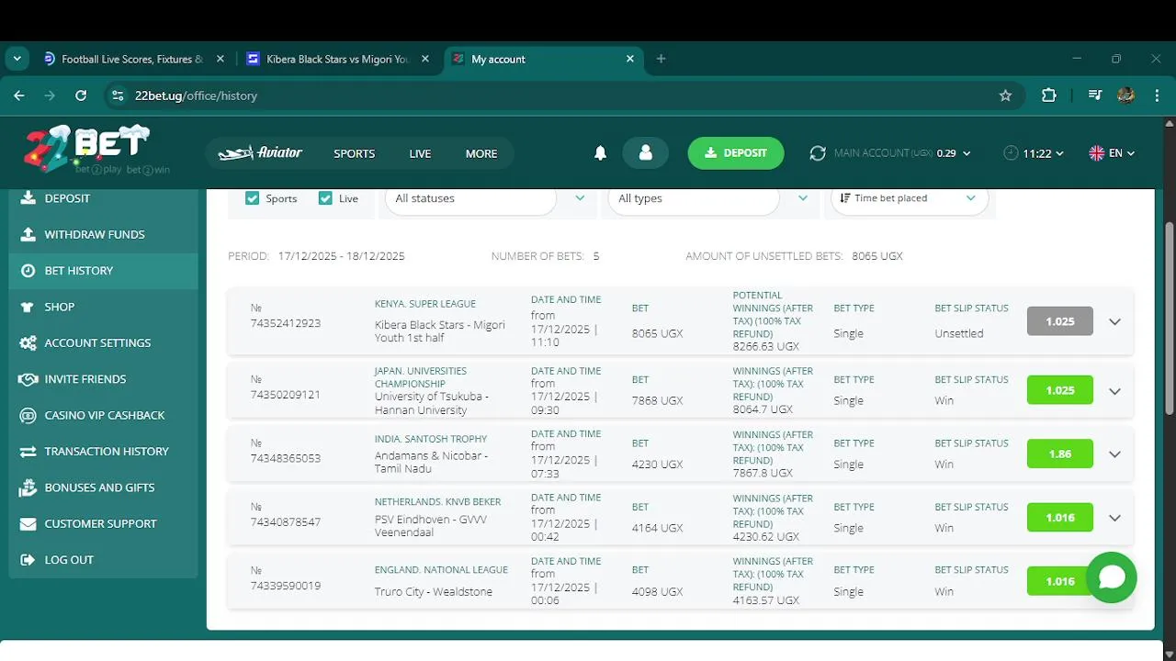
Task: Refresh the main account balance
Action: (818, 153)
